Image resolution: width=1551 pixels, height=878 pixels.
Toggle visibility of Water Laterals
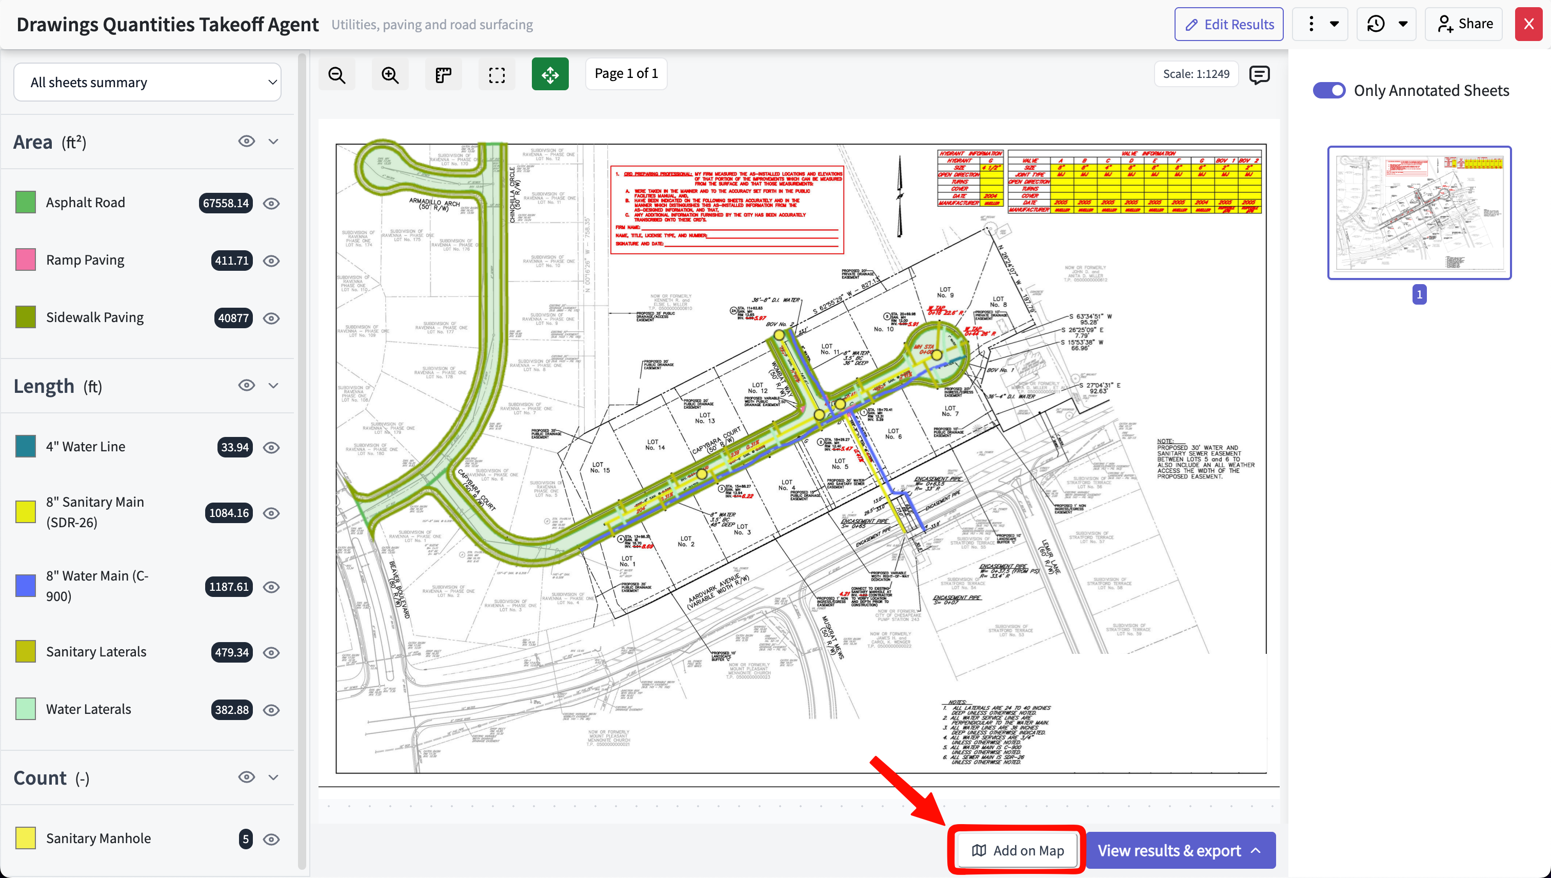tap(271, 710)
